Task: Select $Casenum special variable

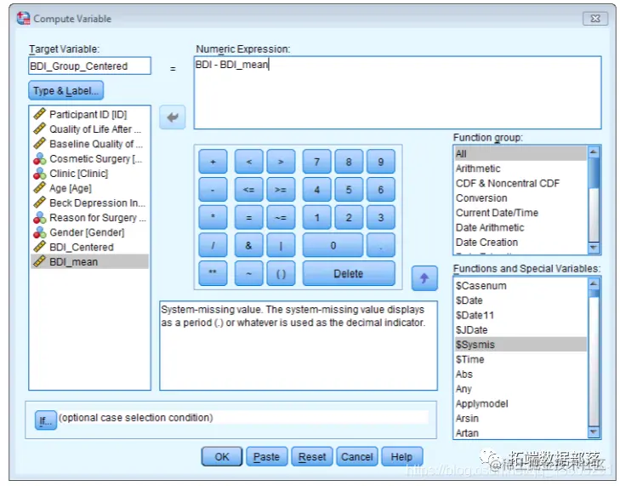Action: coord(520,285)
